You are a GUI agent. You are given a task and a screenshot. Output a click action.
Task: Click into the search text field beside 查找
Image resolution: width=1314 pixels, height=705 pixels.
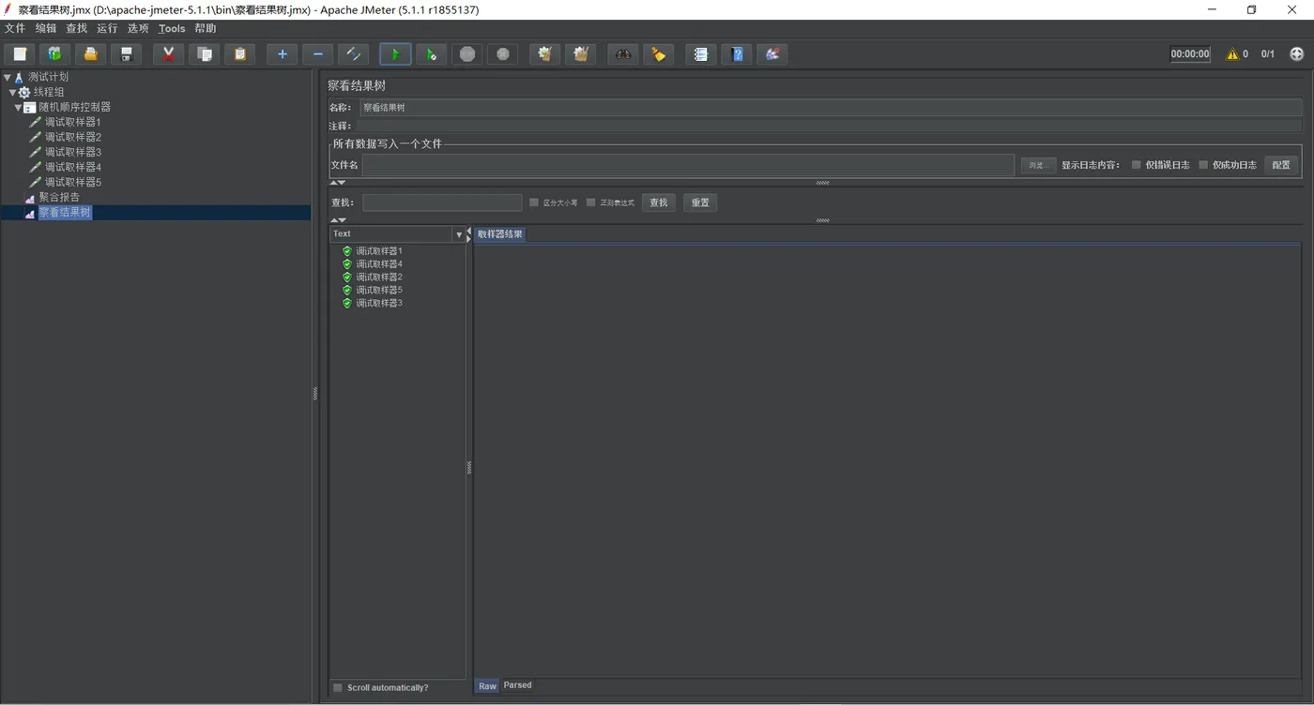[x=442, y=202]
